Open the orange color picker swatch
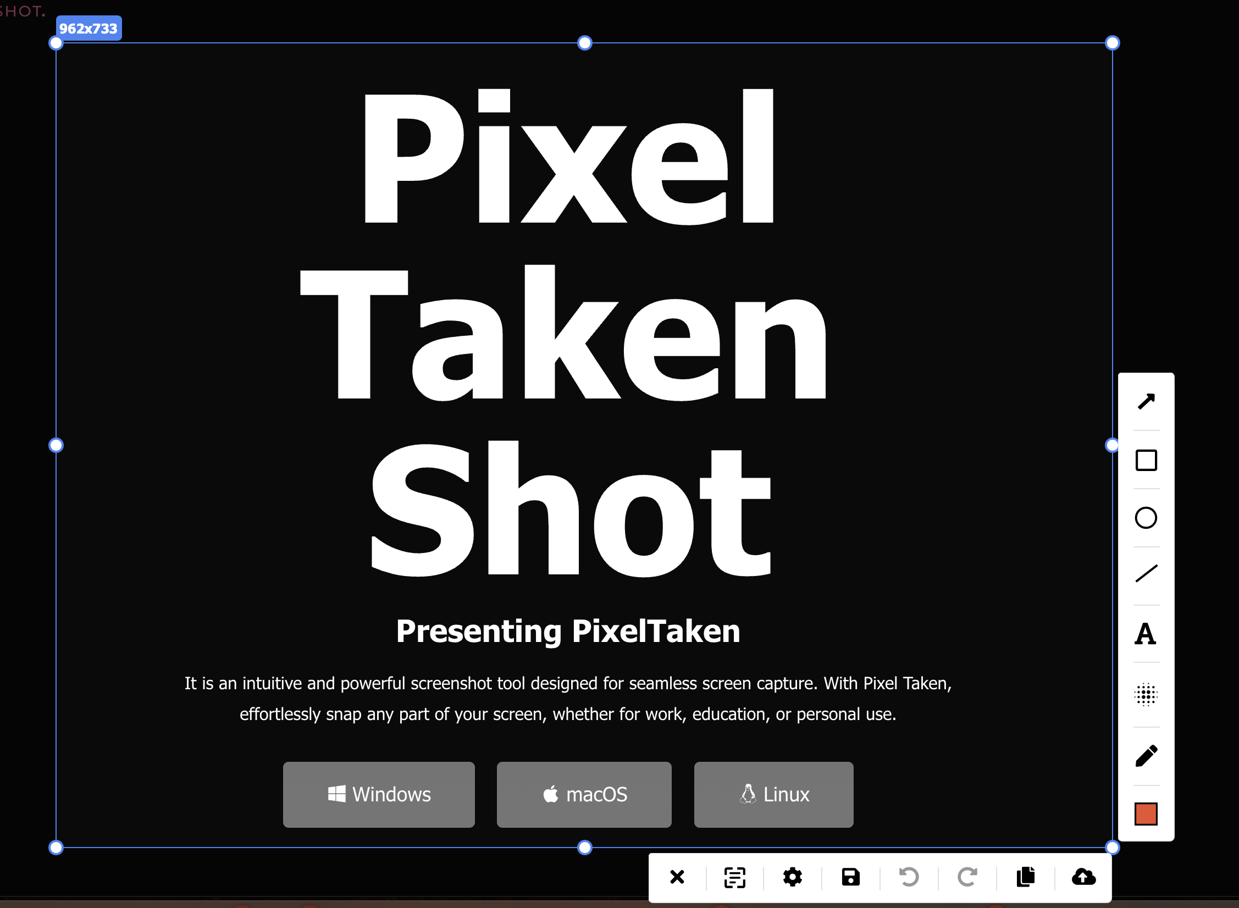Screen dimensions: 1239x908 1146,814
